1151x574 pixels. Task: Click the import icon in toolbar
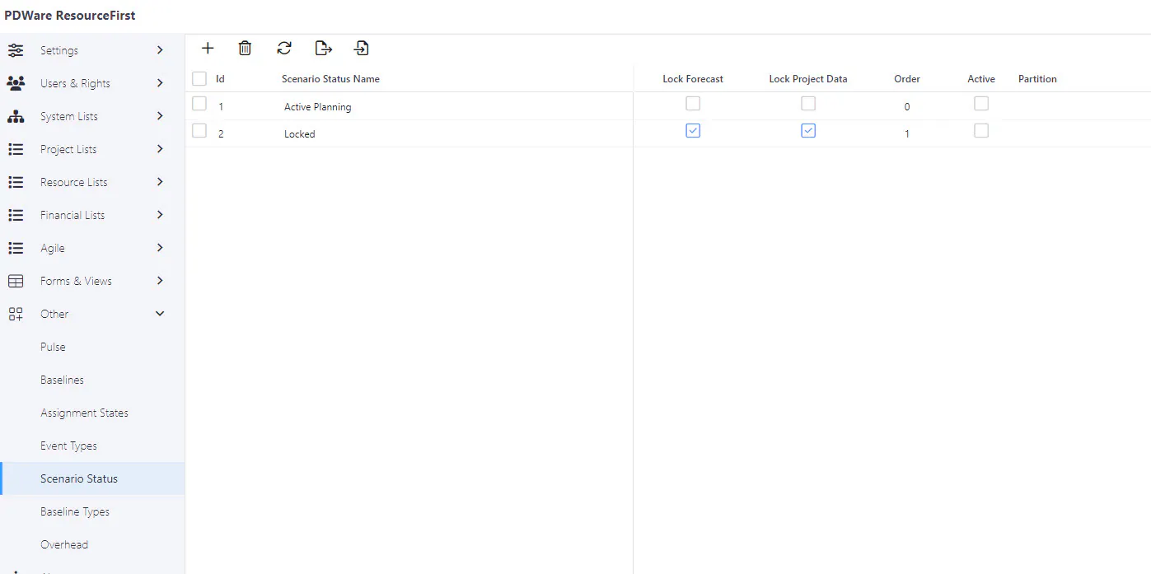361,49
